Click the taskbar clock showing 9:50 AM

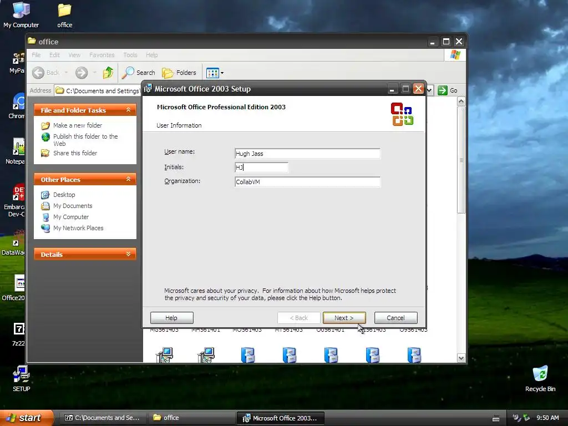pyautogui.click(x=547, y=418)
